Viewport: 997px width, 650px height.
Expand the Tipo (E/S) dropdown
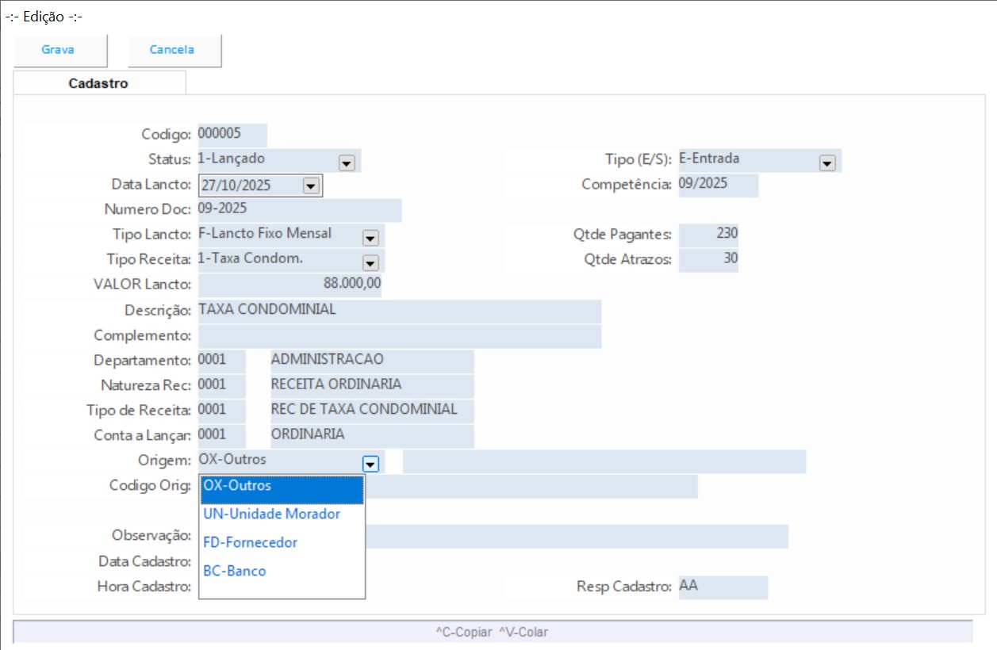pos(827,162)
